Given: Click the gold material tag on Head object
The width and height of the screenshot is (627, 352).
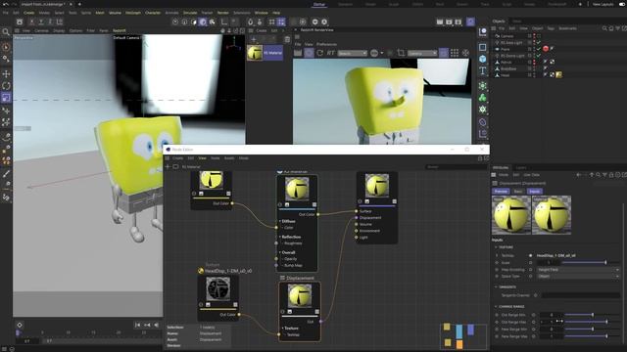Looking at the screenshot, I should [558, 74].
